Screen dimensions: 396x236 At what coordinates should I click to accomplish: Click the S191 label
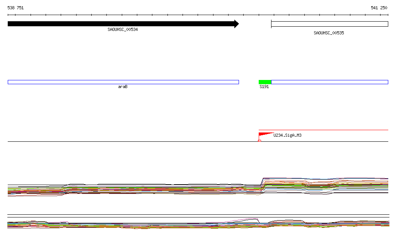click(x=264, y=87)
